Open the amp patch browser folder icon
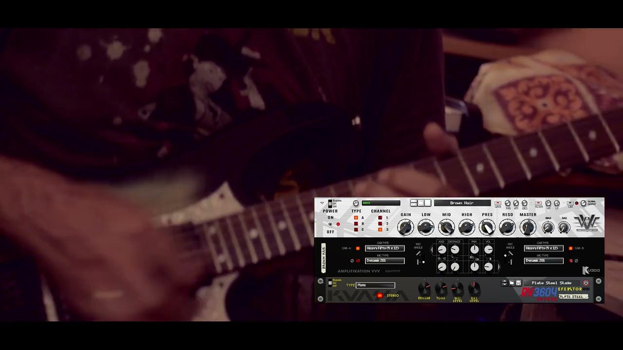 421,203
